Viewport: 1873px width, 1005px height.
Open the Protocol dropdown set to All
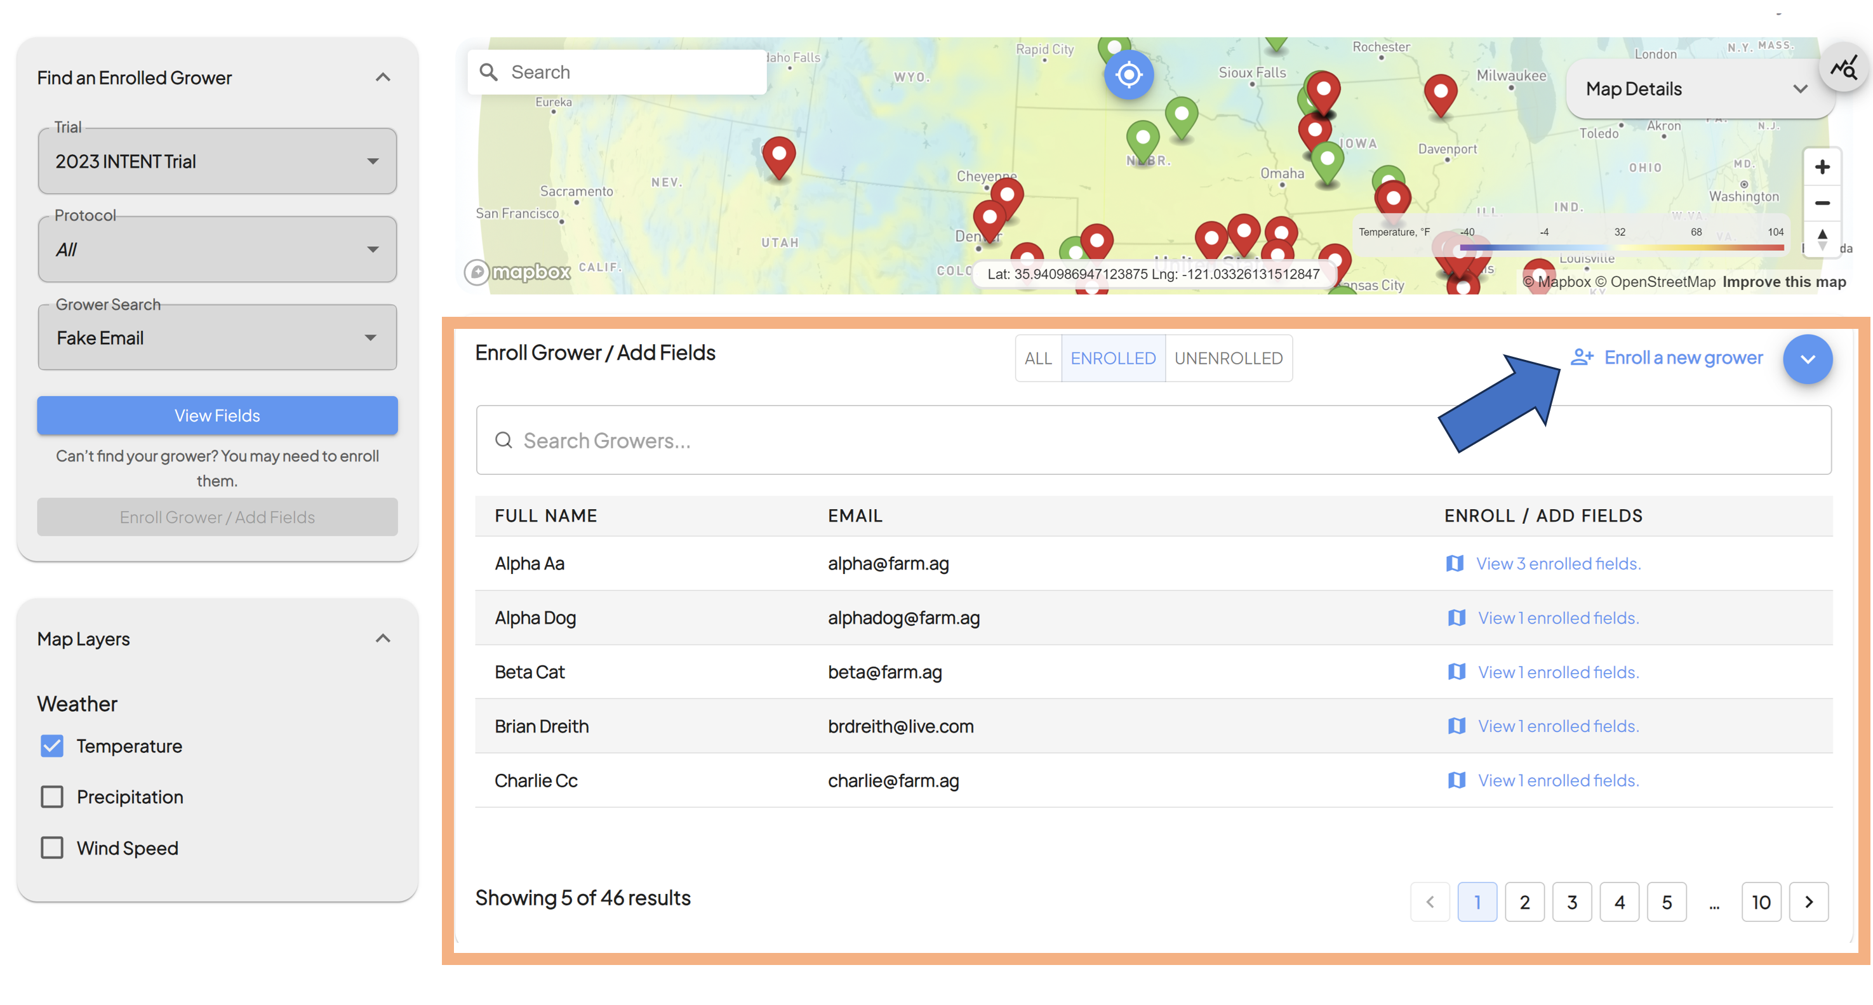point(217,249)
